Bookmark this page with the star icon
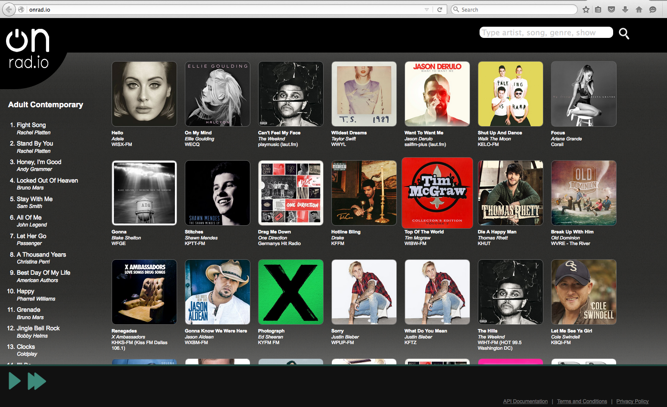 click(x=586, y=9)
